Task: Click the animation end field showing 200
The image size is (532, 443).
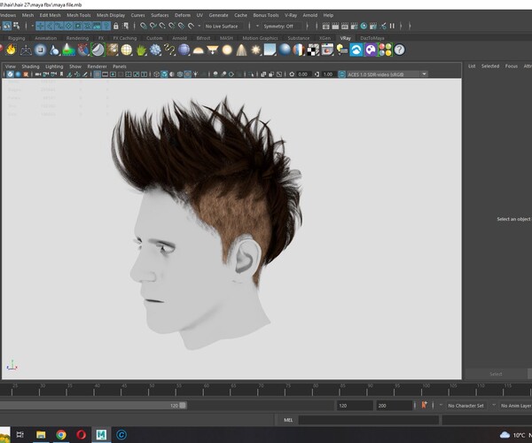Action: pyautogui.click(x=394, y=406)
